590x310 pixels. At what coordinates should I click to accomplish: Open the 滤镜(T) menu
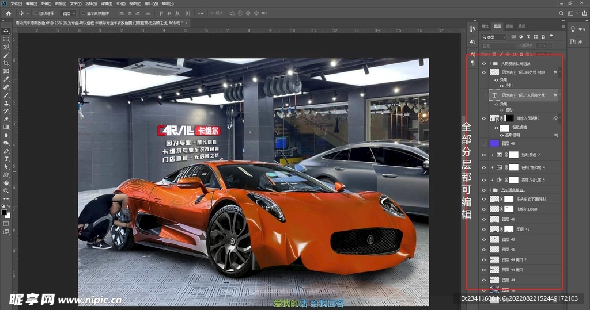[105, 3]
